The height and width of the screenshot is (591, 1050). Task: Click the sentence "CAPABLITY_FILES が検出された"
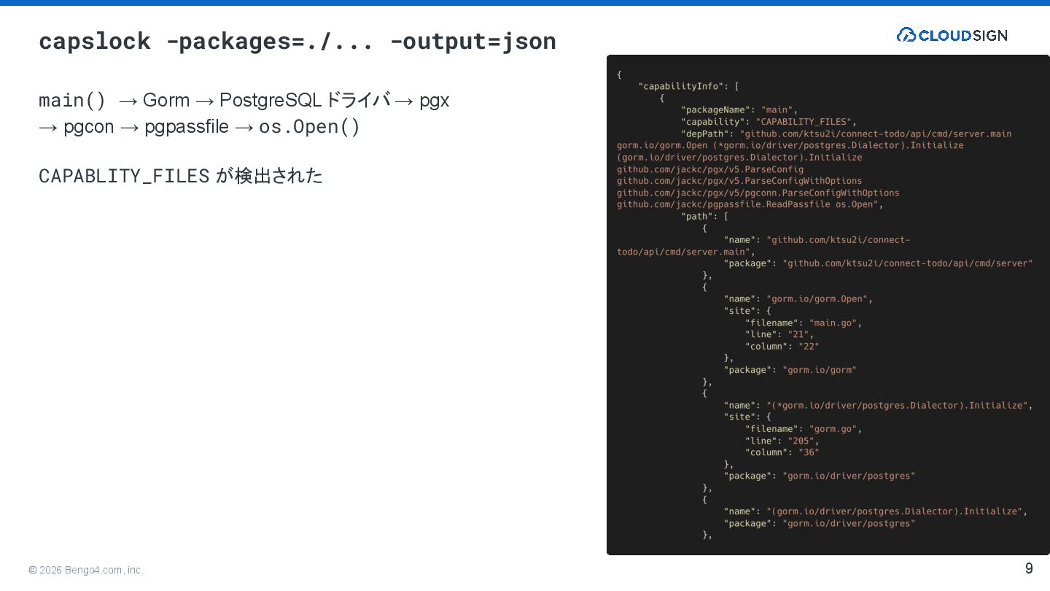tap(181, 176)
